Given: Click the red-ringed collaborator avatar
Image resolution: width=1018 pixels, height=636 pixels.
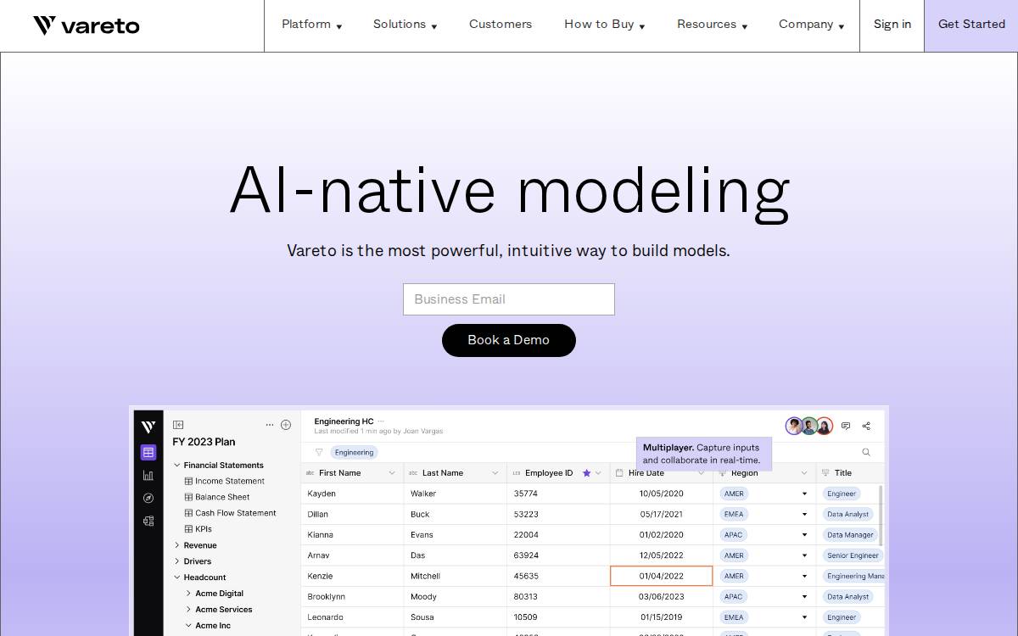Looking at the screenshot, I should pos(825,426).
